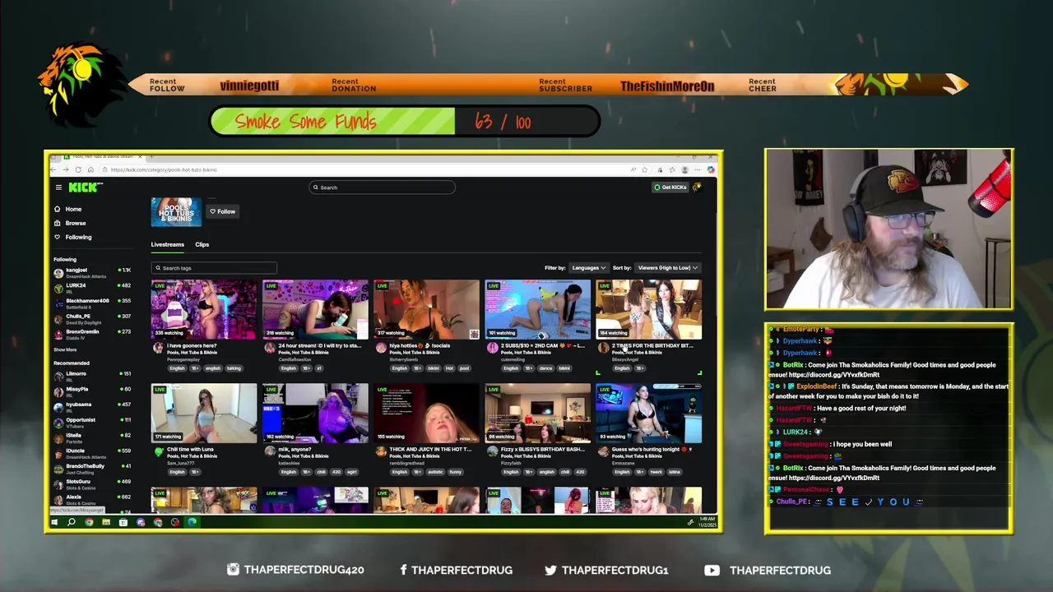Select the Livestreams tab

click(x=167, y=244)
